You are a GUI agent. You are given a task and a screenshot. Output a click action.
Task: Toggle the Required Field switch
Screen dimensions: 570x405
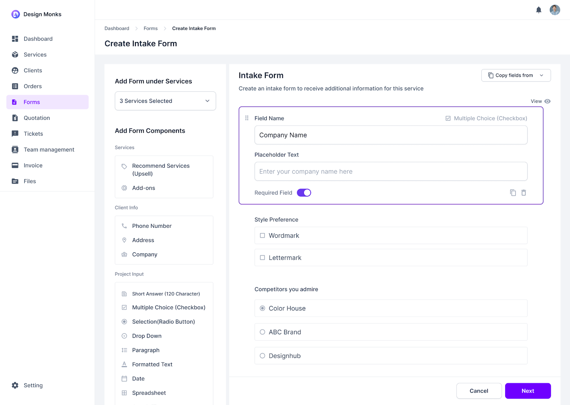[x=304, y=193]
